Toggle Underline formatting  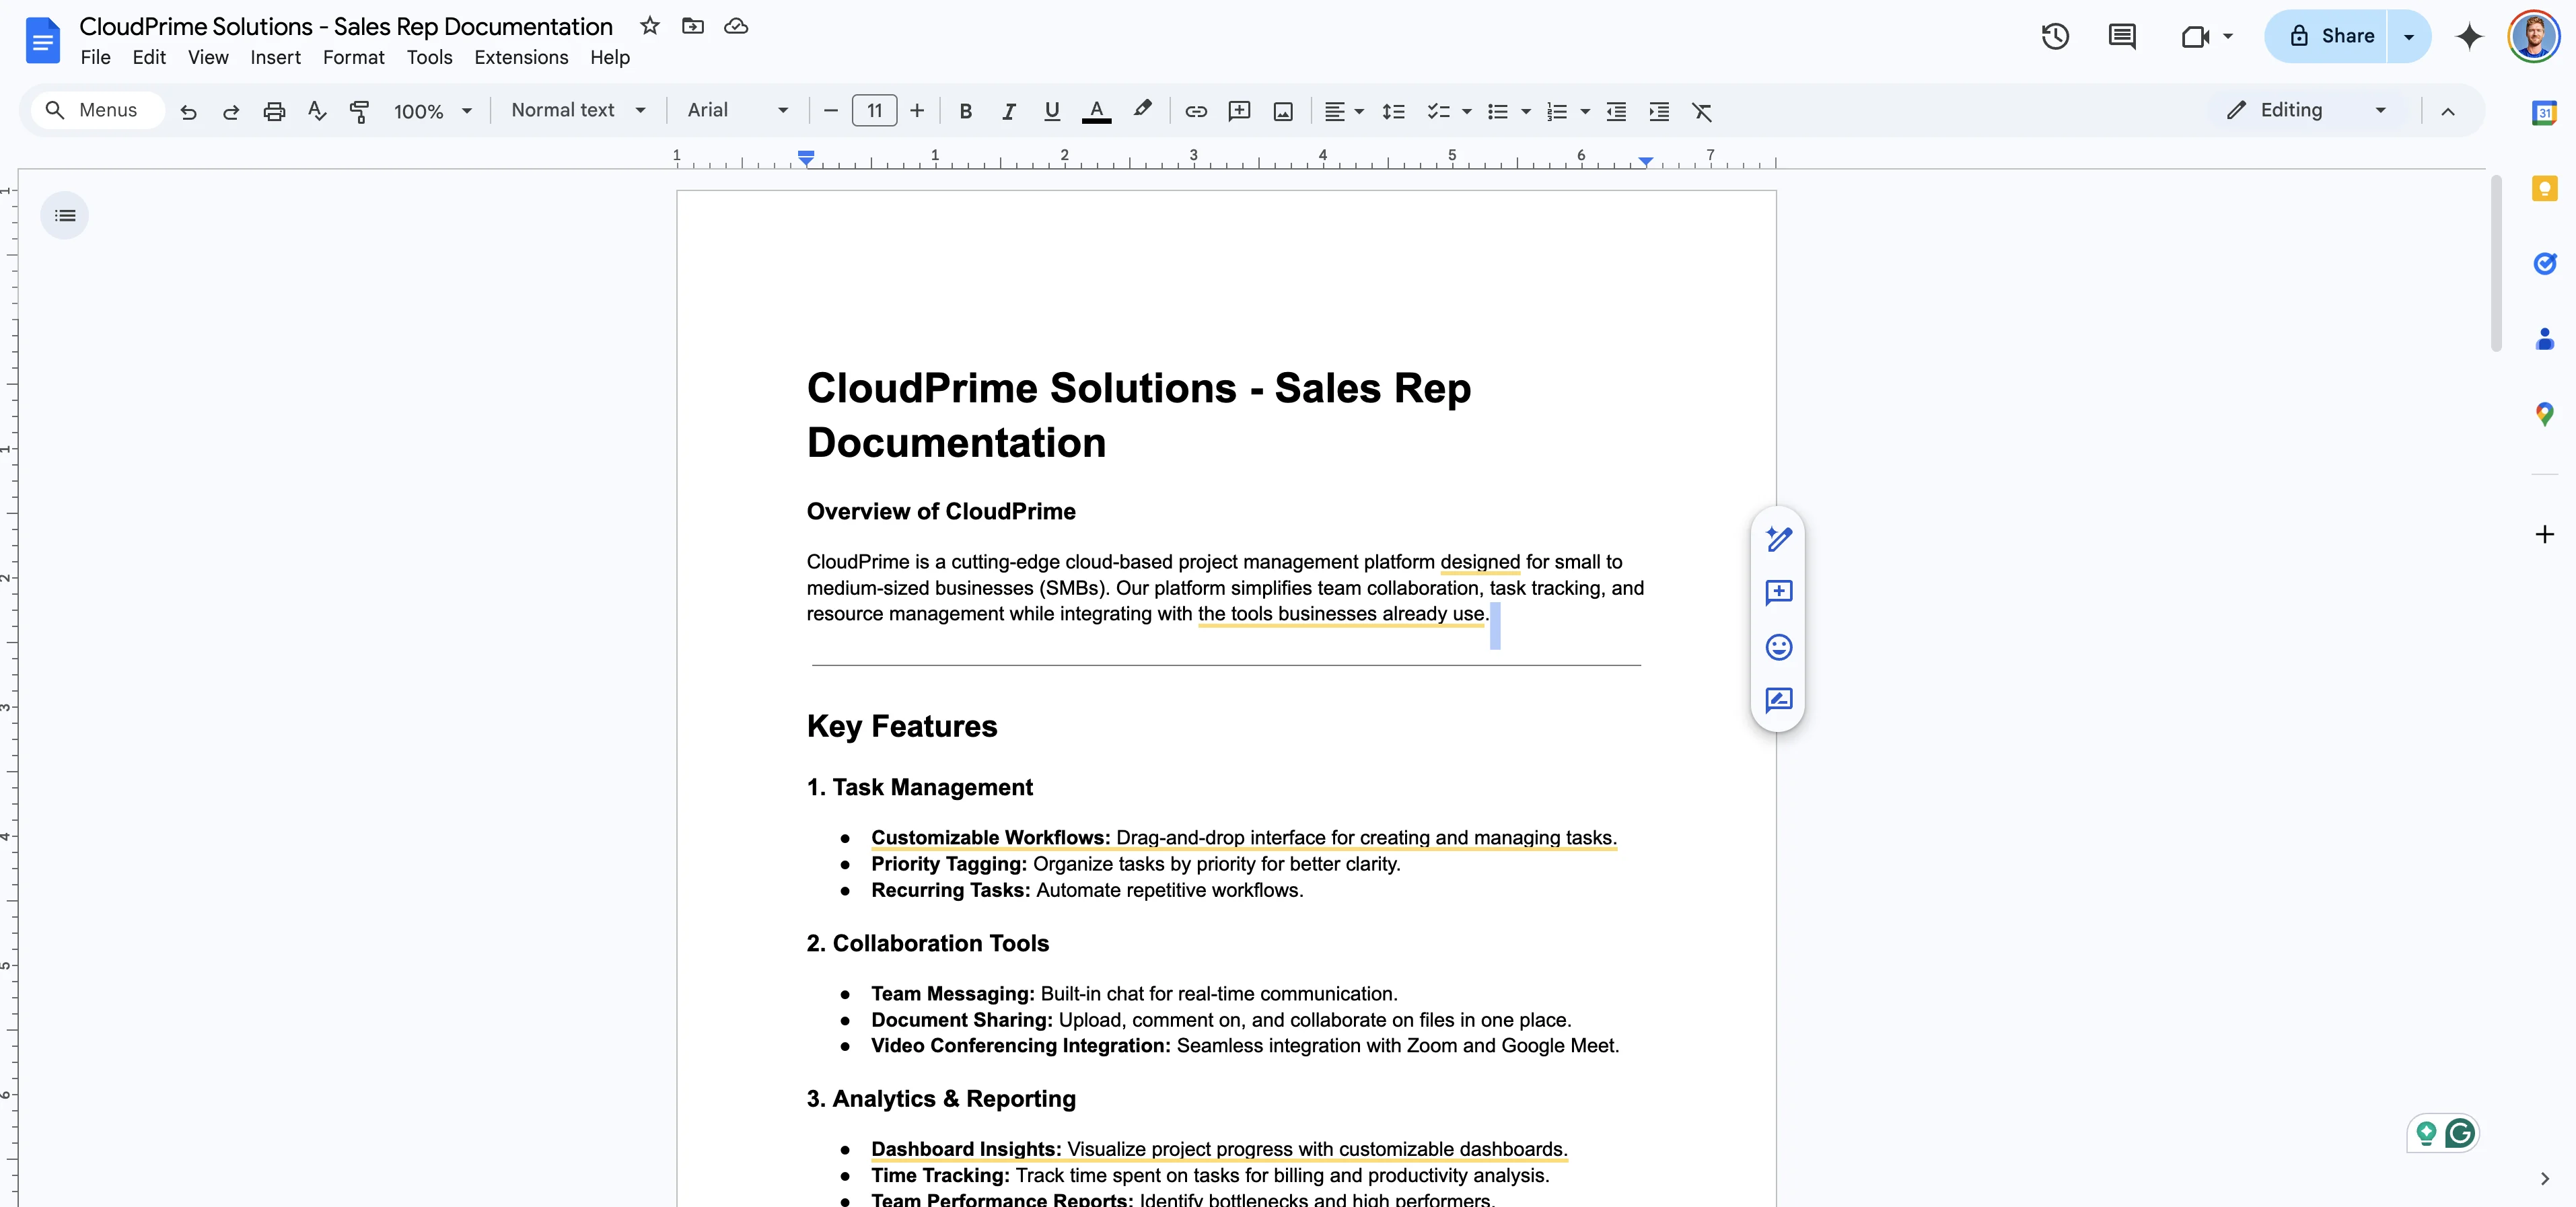1051,111
